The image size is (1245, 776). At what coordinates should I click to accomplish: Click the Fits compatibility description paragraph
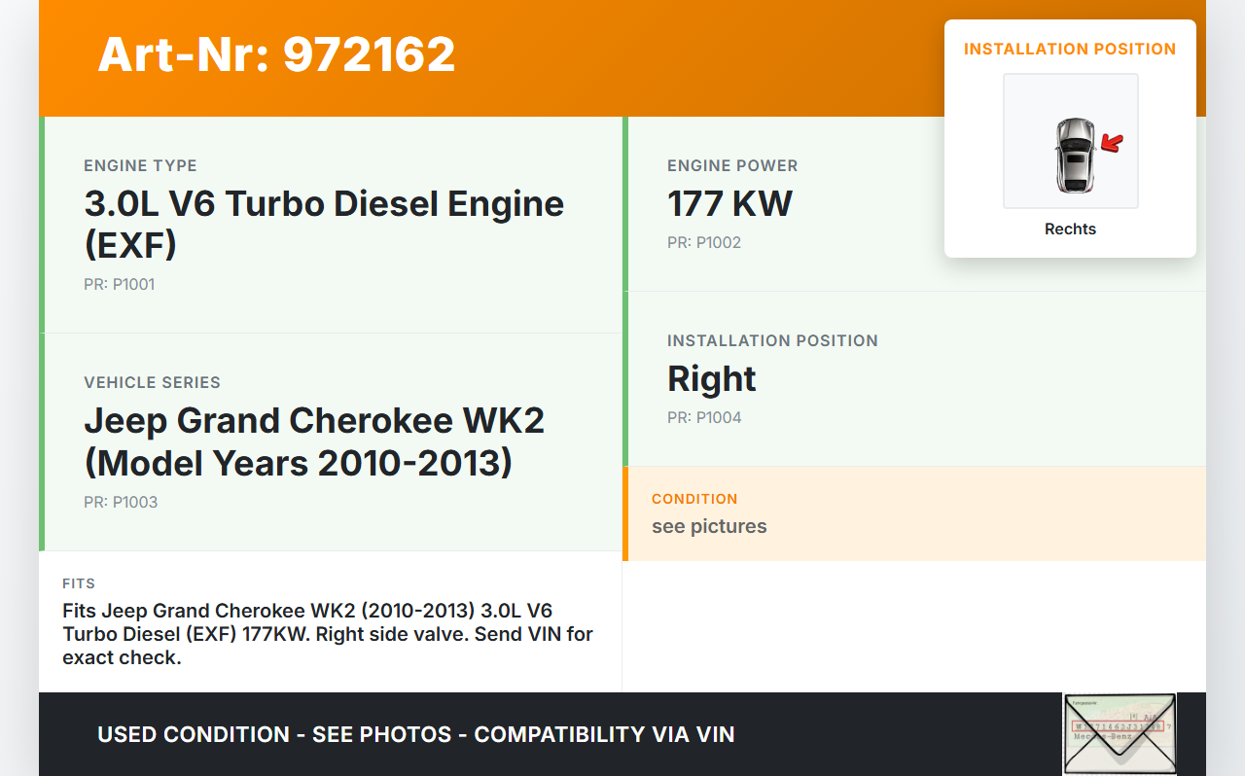point(328,634)
